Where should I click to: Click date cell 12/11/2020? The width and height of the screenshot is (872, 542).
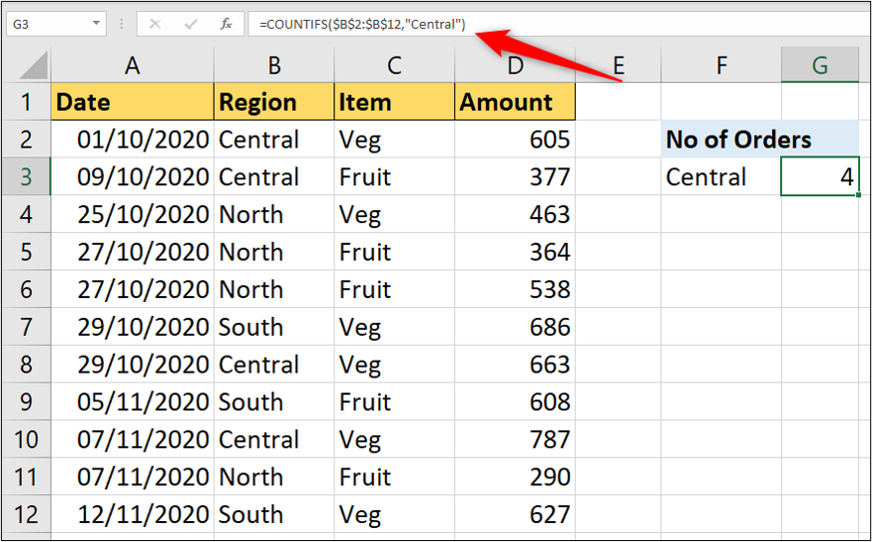click(x=133, y=514)
